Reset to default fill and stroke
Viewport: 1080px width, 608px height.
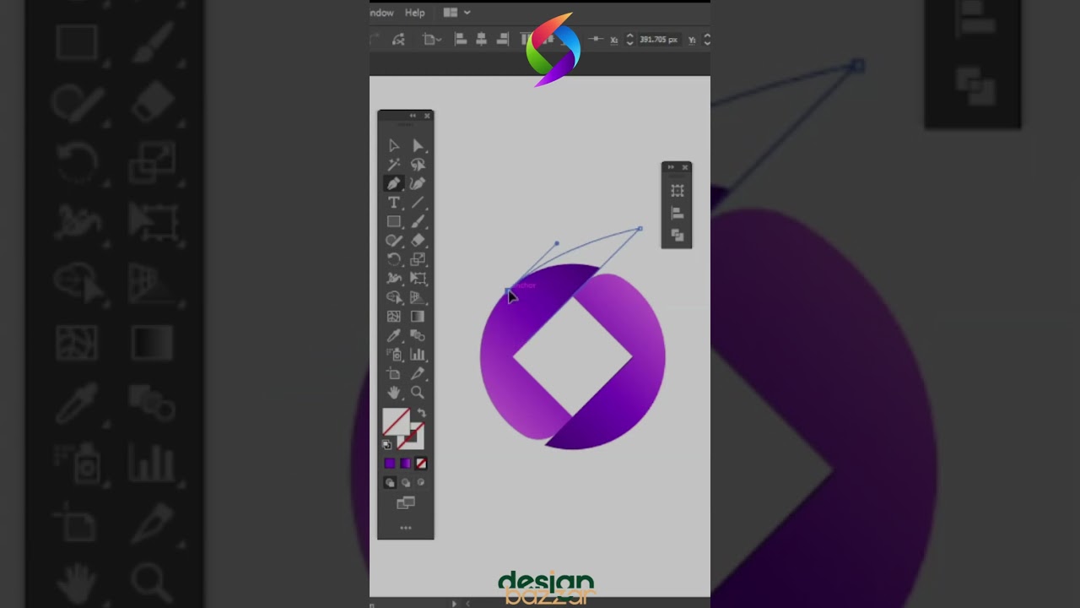(387, 444)
